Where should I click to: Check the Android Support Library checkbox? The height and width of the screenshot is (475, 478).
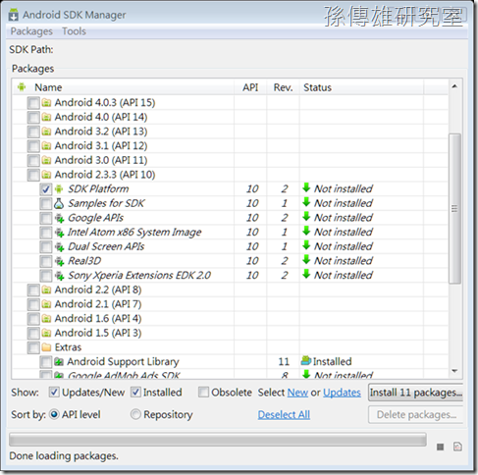[x=46, y=362]
